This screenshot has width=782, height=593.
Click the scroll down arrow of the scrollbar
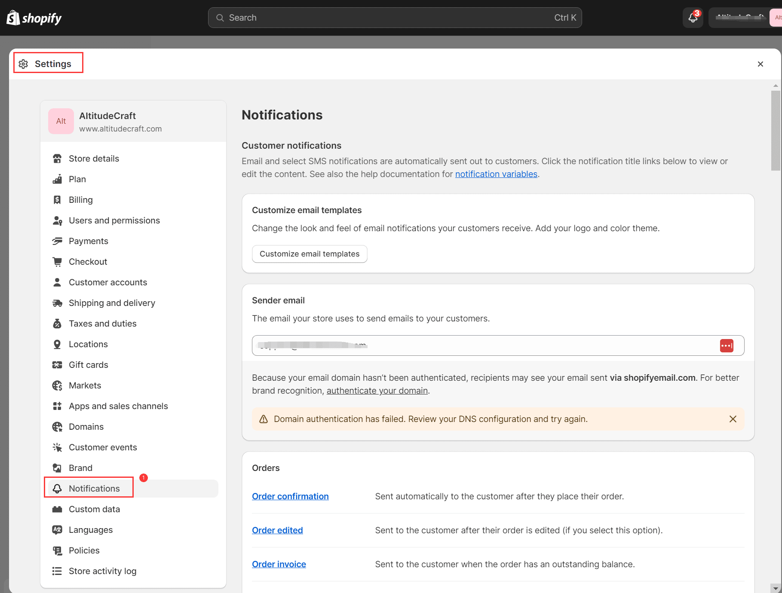776,588
